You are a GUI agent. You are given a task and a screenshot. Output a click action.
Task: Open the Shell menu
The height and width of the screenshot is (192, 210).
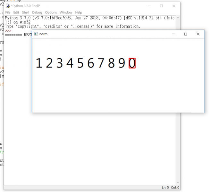pos(26,12)
